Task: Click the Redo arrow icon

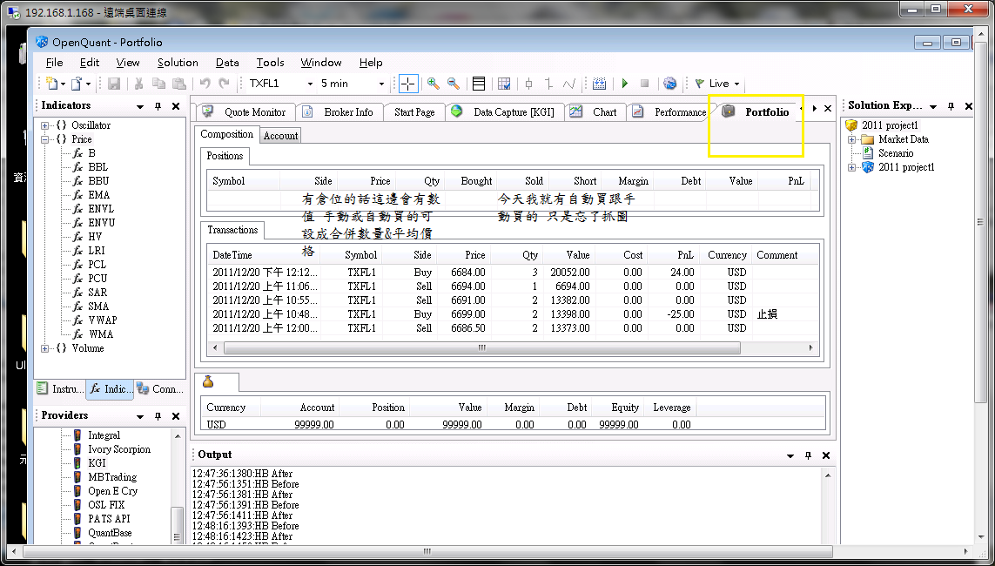Action: (224, 84)
